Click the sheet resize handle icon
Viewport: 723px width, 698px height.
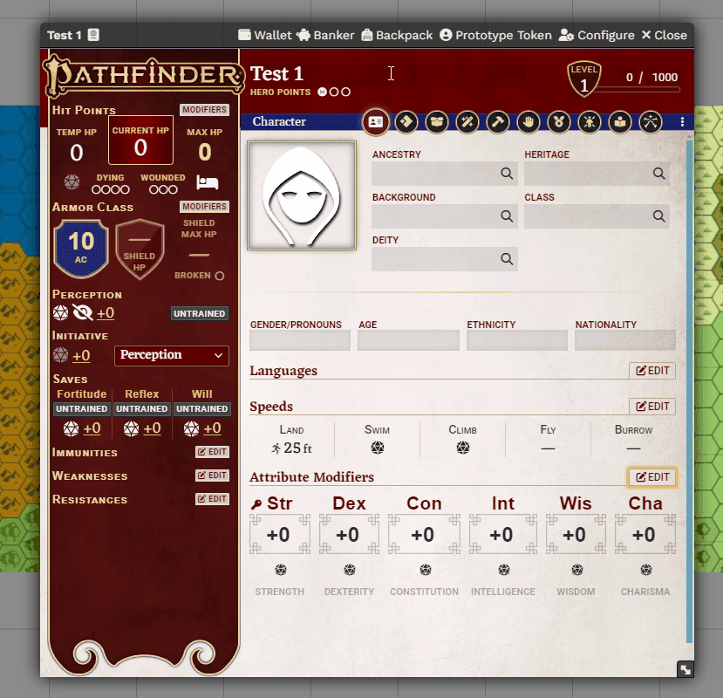(685, 669)
